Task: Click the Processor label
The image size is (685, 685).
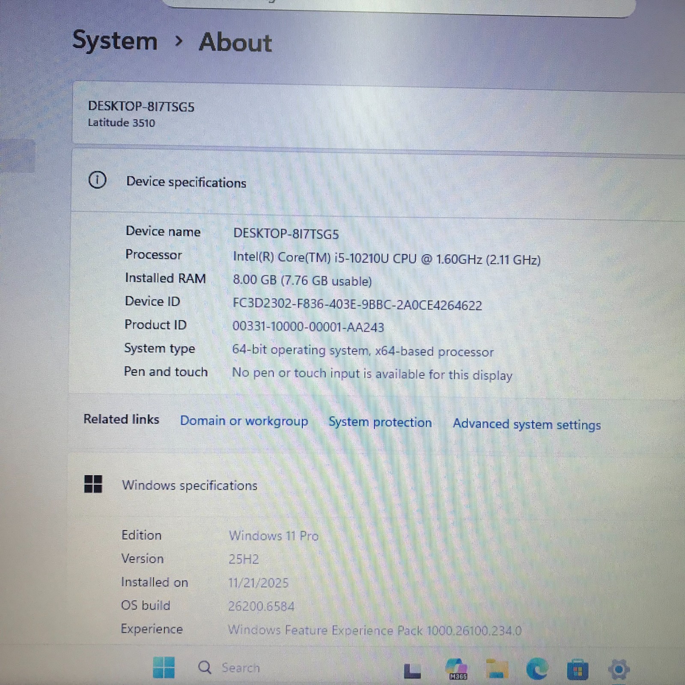Action: tap(154, 255)
